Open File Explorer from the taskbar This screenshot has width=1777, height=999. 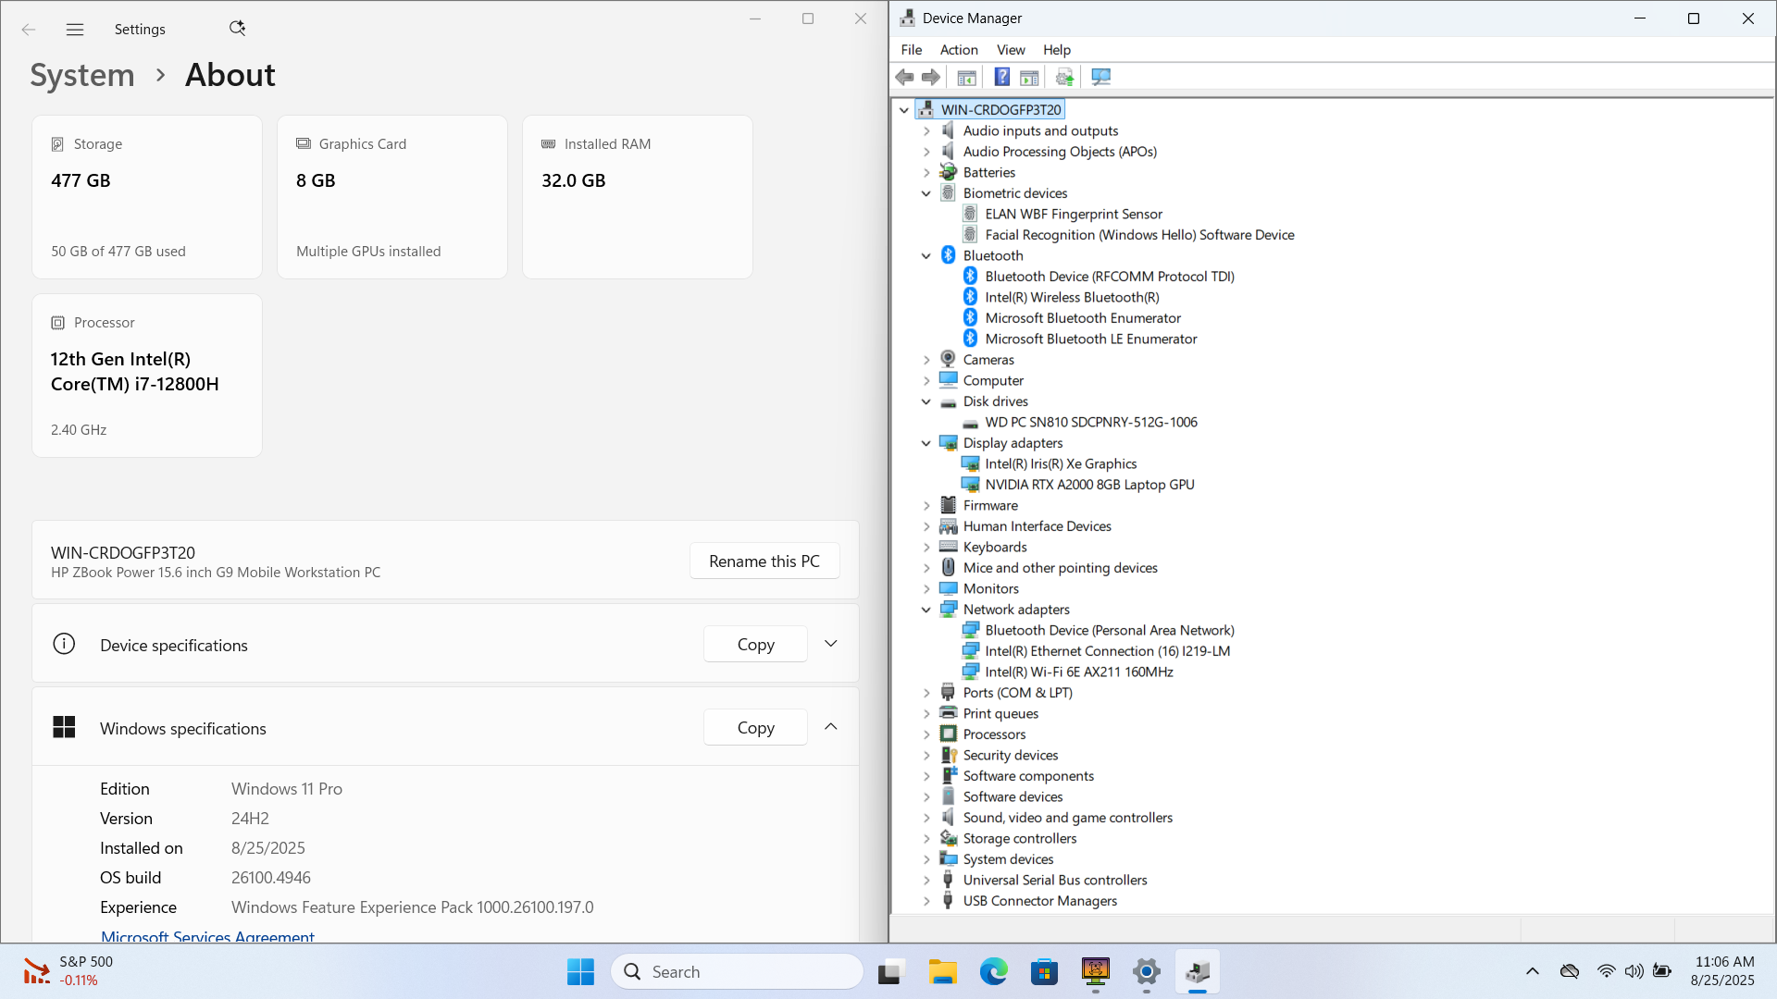point(942,971)
